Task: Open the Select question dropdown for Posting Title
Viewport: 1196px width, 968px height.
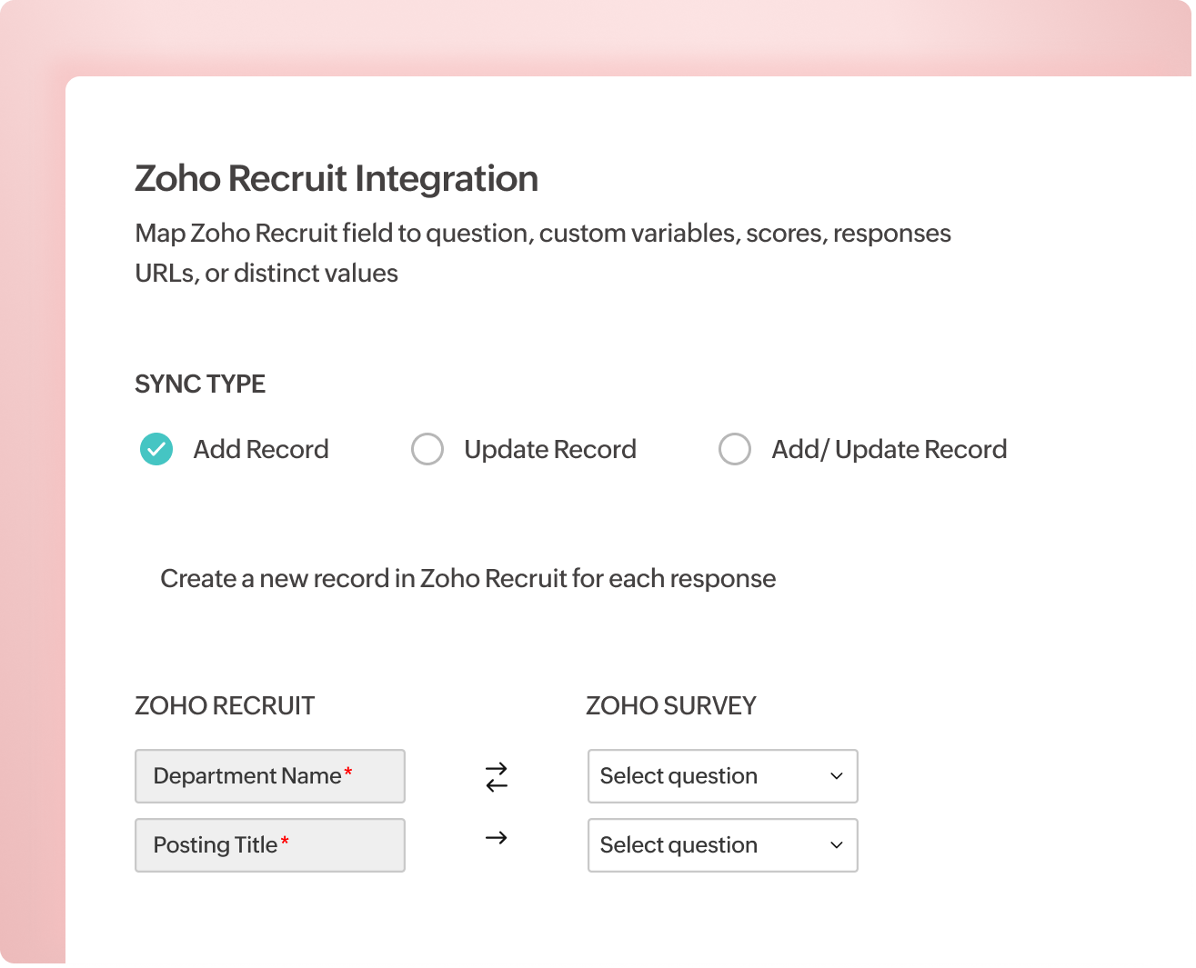Action: (723, 845)
